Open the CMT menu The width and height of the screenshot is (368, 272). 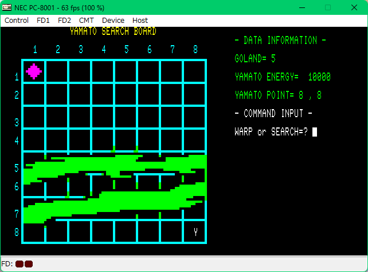[87, 21]
